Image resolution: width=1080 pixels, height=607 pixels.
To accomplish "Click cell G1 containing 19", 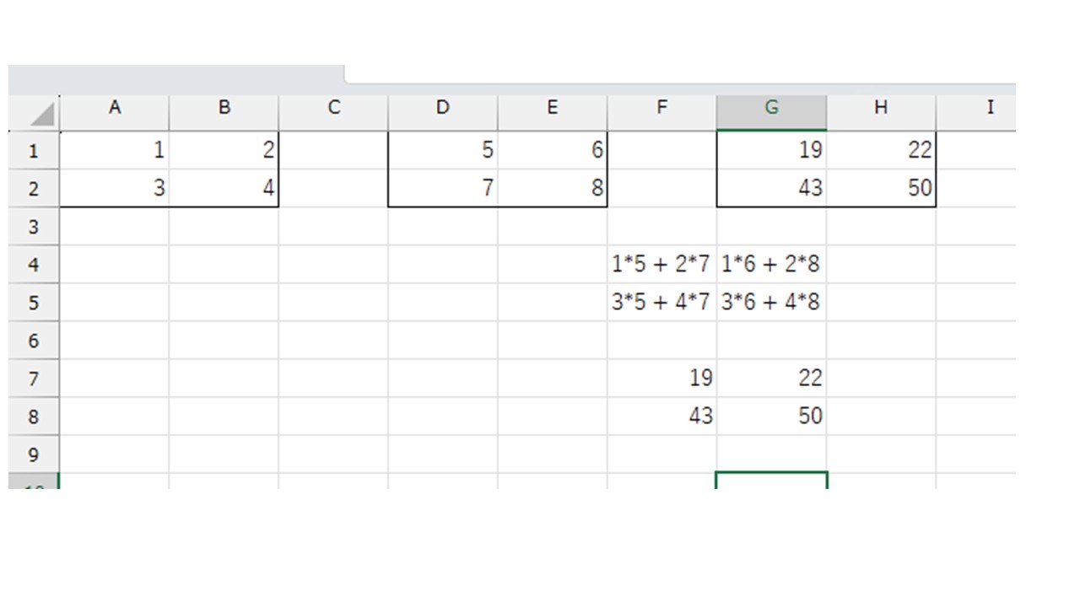I will coord(771,151).
